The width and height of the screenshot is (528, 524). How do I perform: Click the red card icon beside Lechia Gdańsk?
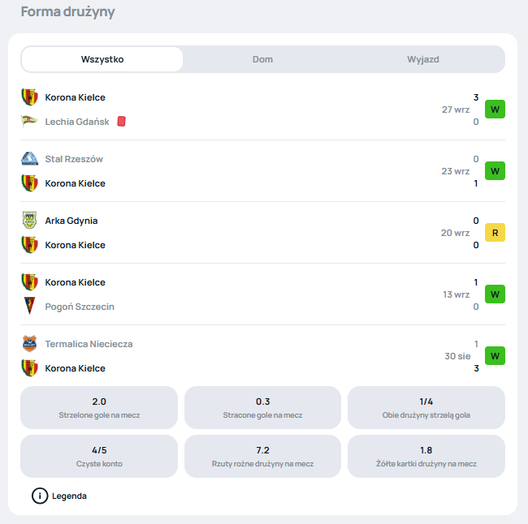coord(122,121)
